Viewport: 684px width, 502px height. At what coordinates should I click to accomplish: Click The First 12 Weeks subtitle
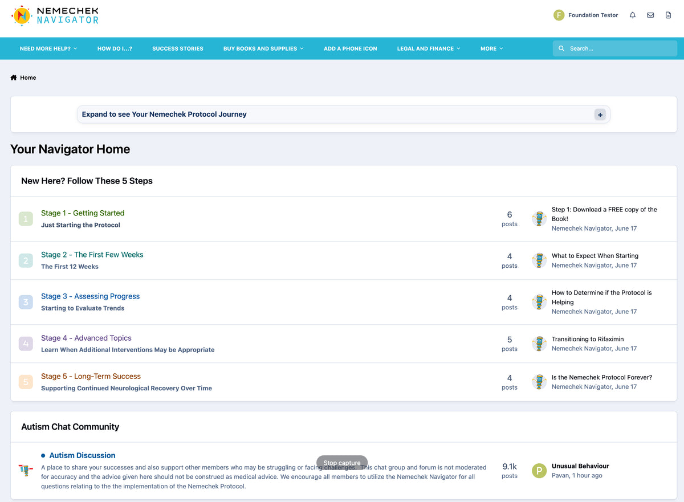(70, 267)
